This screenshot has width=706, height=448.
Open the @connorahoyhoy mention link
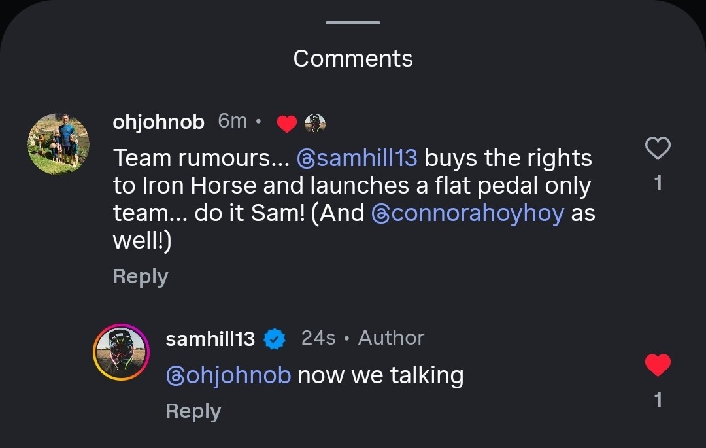click(467, 214)
